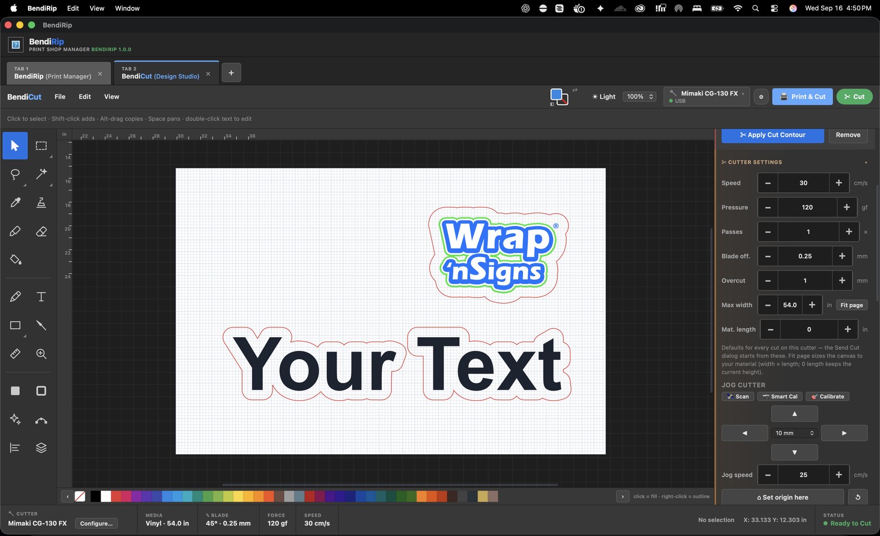Activate the text tool

(41, 297)
